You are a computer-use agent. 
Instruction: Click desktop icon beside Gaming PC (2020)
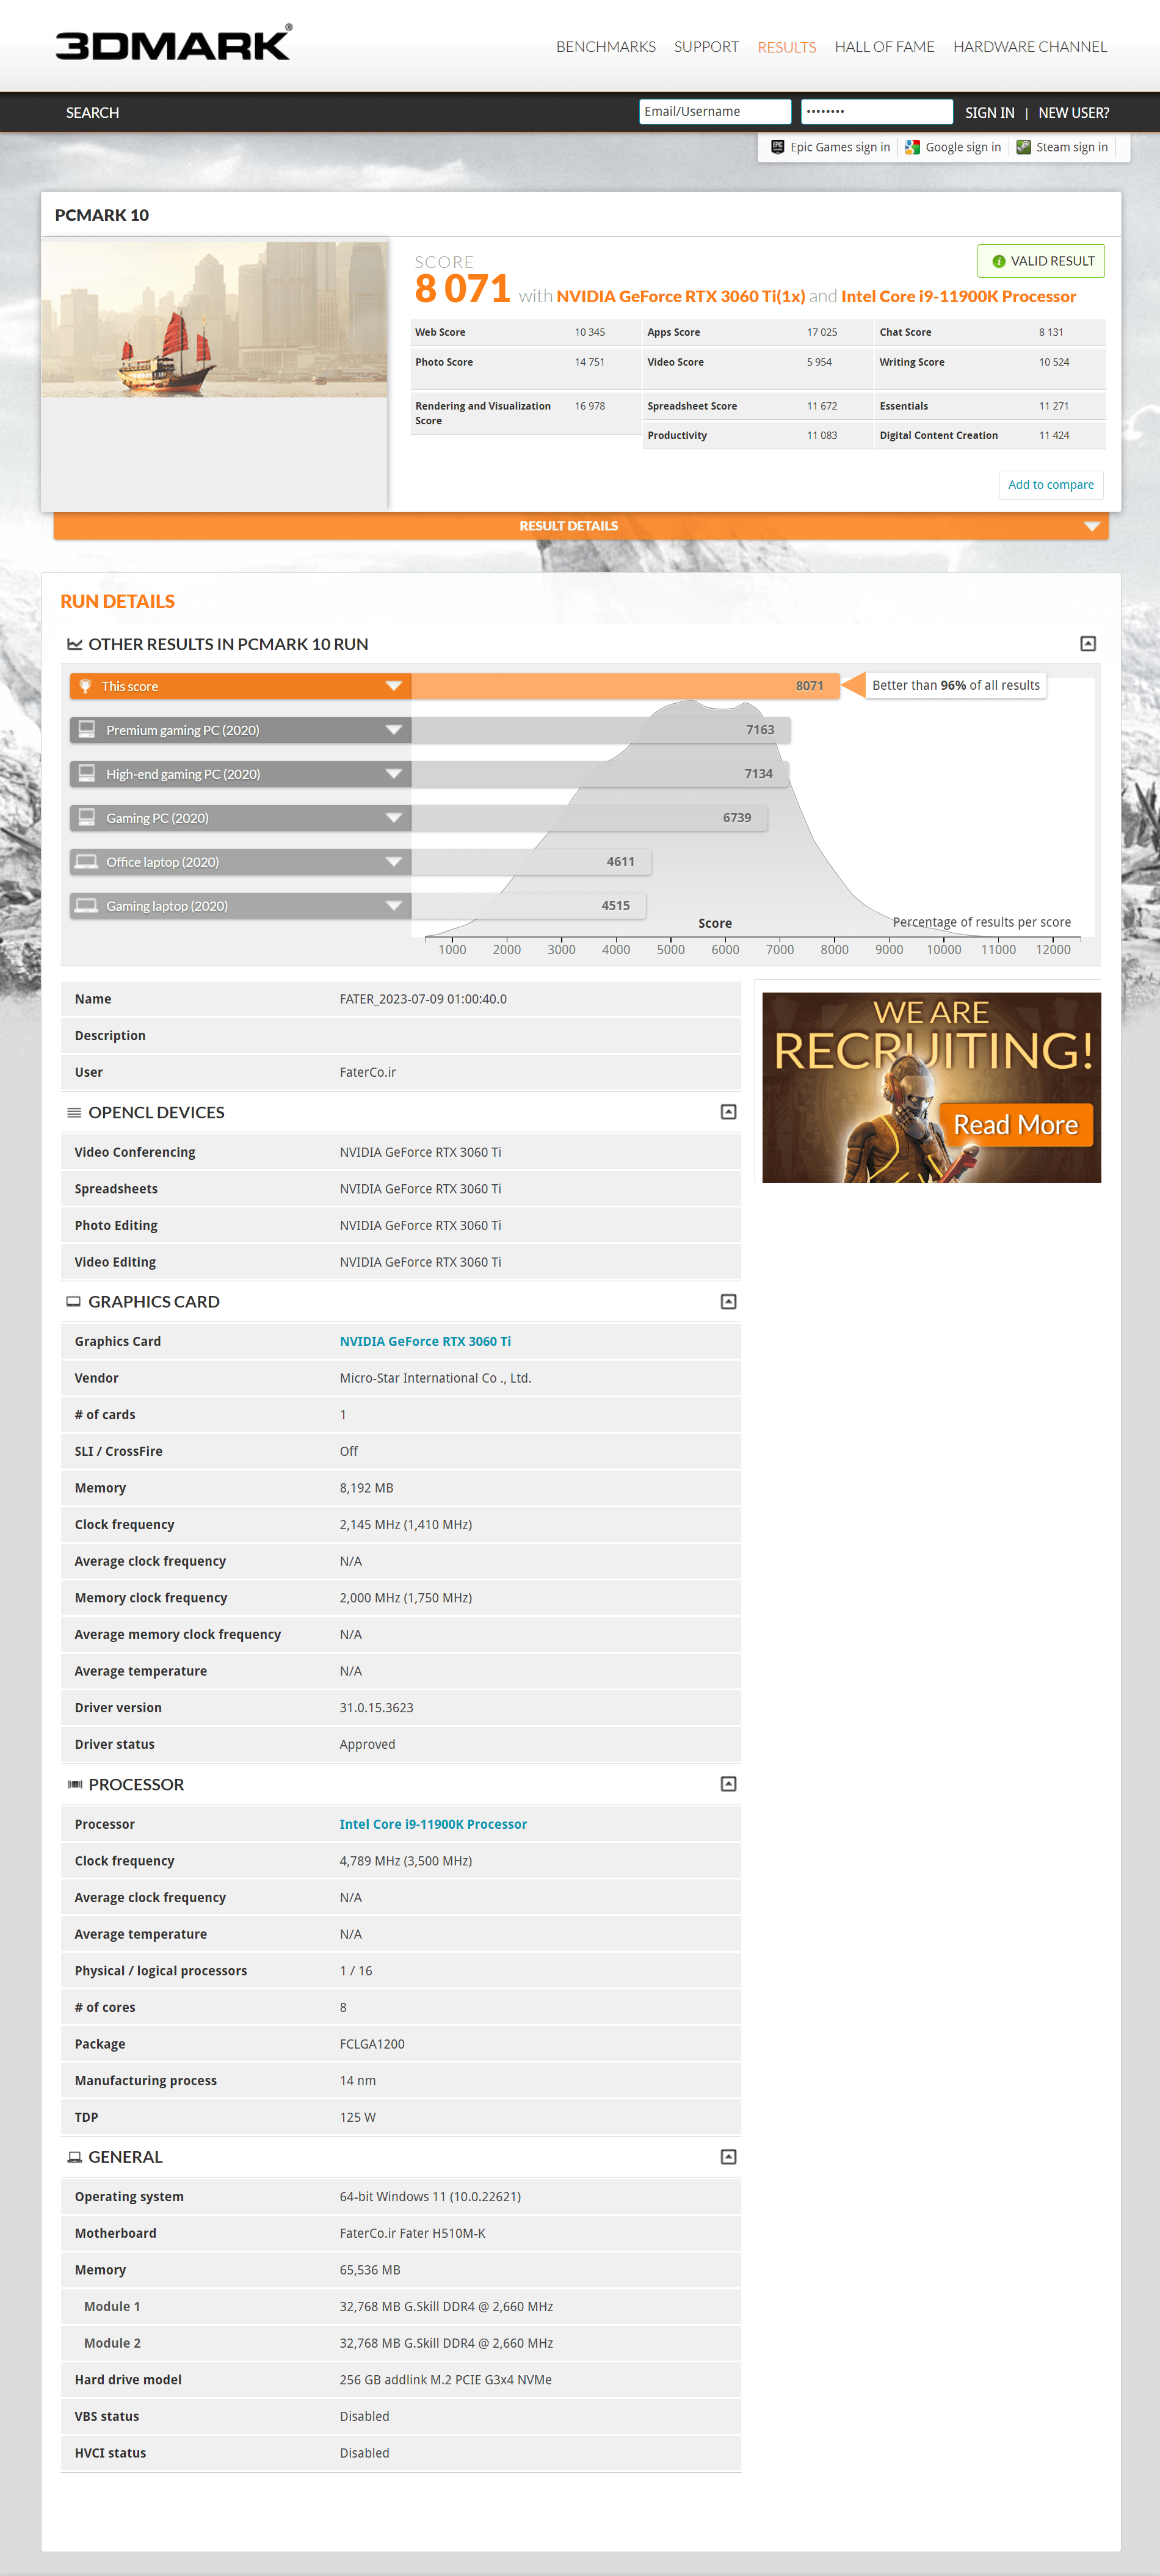(x=87, y=818)
